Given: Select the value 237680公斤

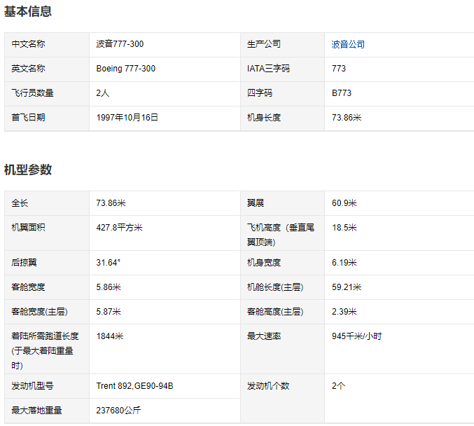Looking at the screenshot, I should [x=118, y=411].
